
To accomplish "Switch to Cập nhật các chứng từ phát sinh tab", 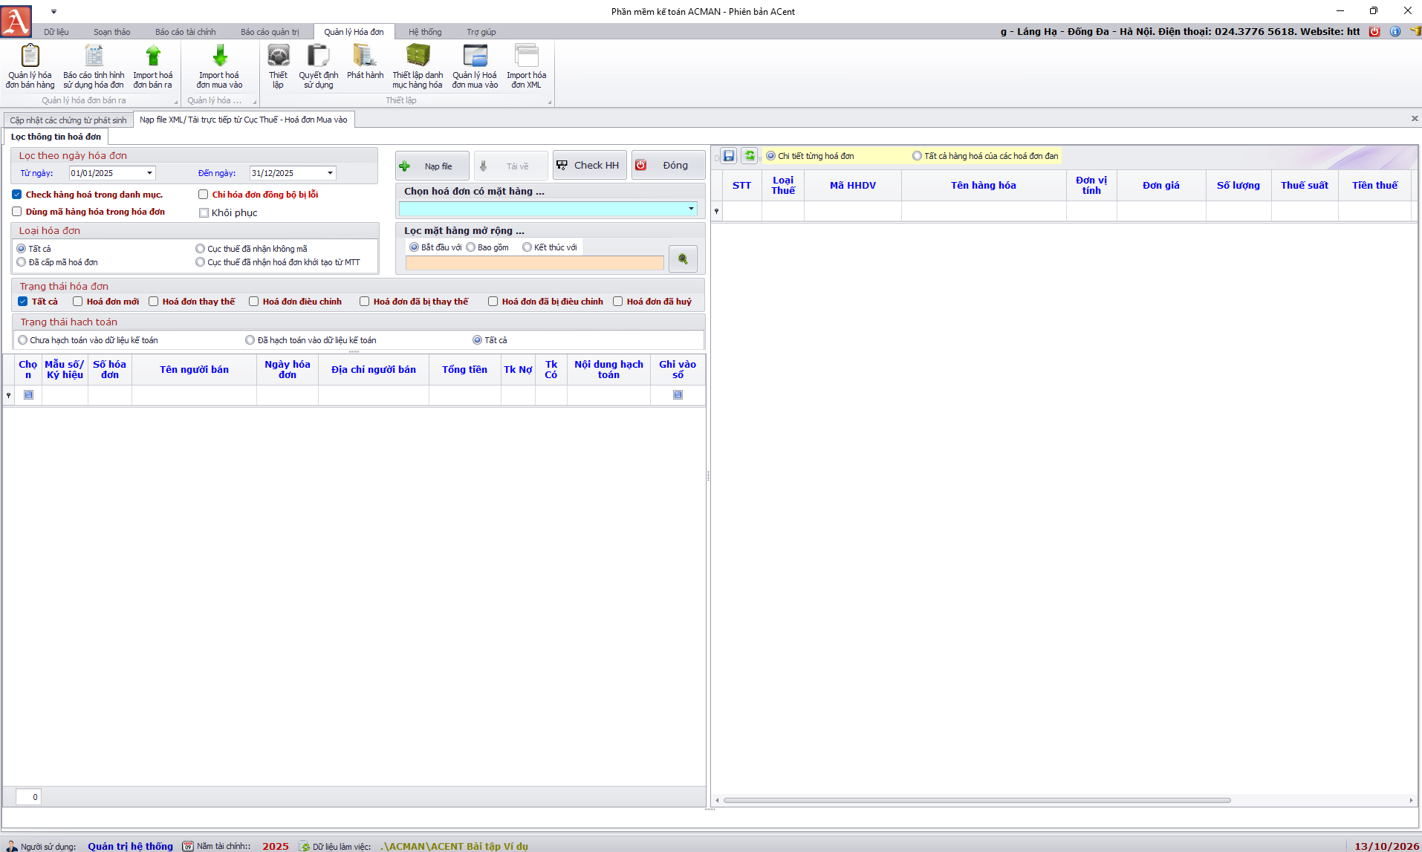I will (x=68, y=120).
